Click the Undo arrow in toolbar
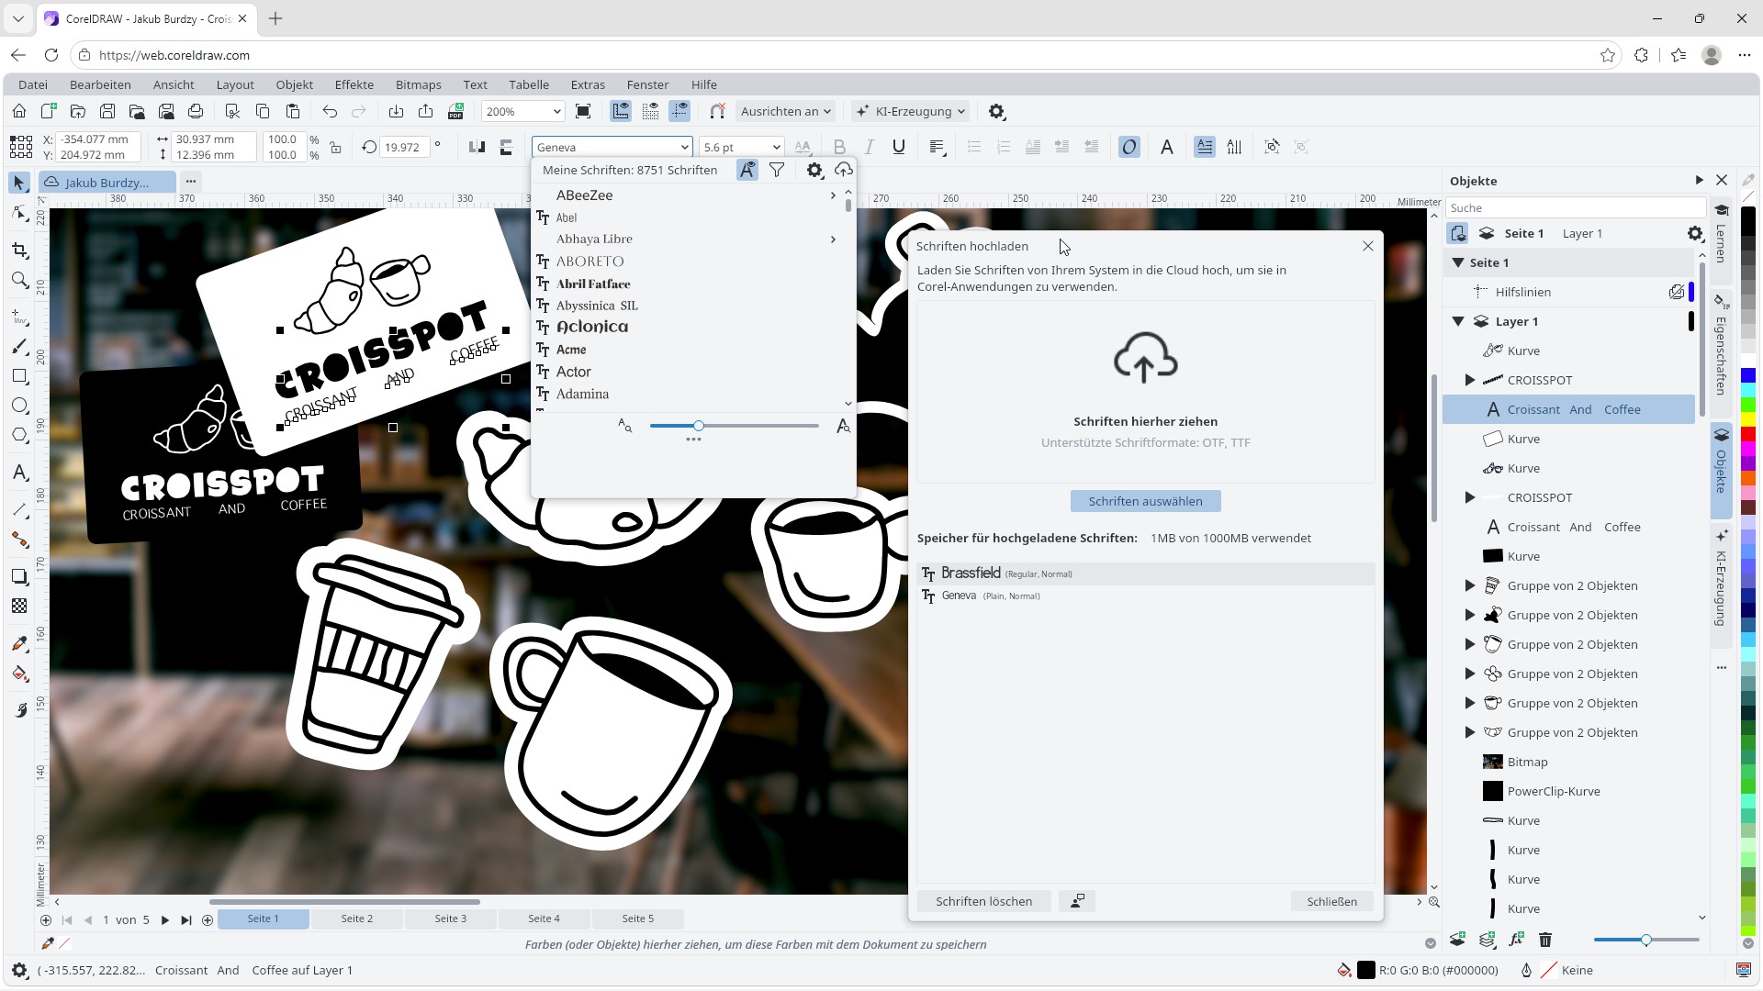 coord(330,112)
